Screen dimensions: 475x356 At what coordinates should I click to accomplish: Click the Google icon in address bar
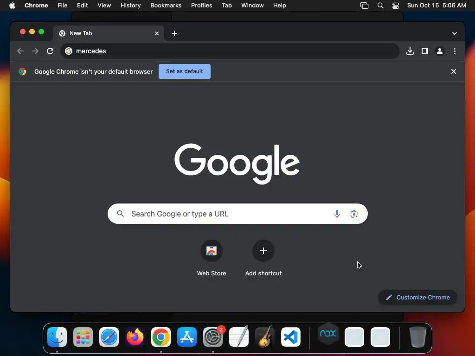coord(69,51)
